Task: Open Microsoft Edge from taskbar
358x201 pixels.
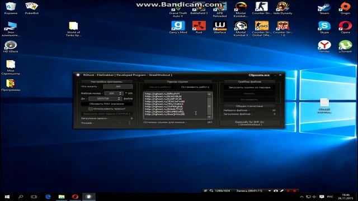Action: [48, 197]
